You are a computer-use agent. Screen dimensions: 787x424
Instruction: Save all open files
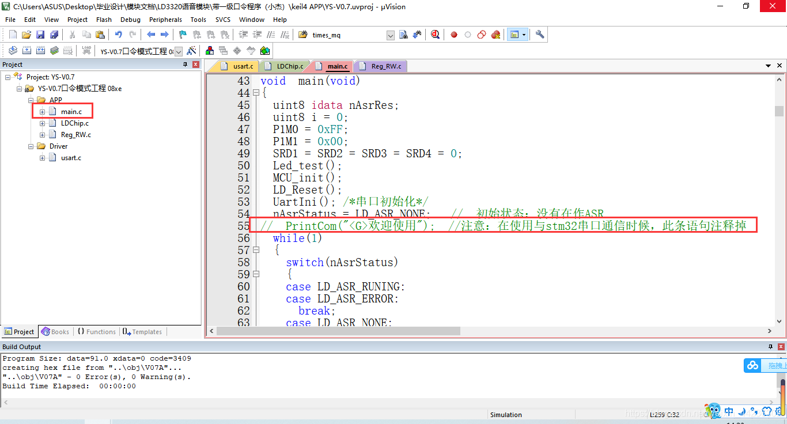coord(54,35)
